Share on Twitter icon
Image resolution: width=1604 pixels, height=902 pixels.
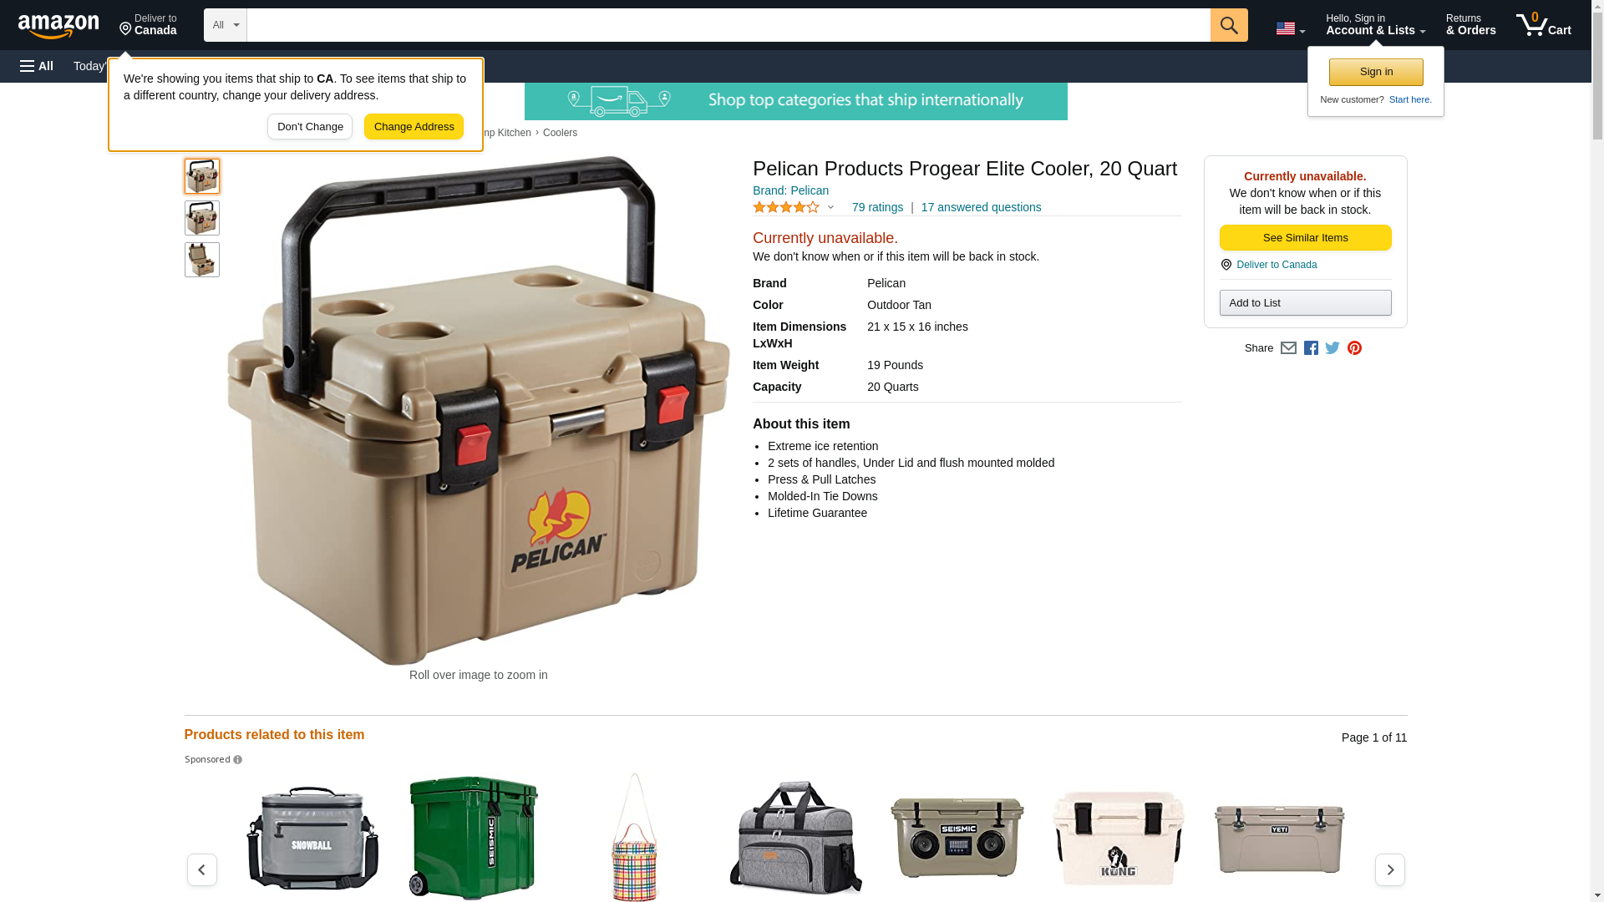(1332, 348)
